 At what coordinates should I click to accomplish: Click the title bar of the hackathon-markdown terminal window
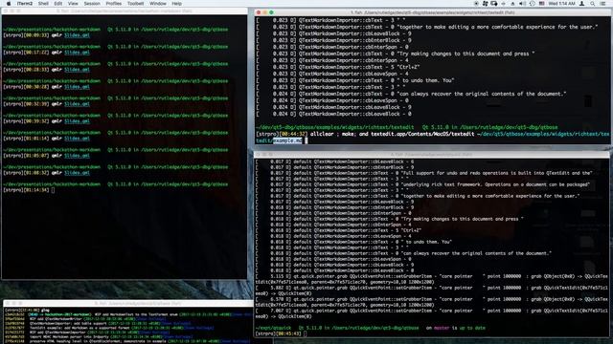(125, 11)
